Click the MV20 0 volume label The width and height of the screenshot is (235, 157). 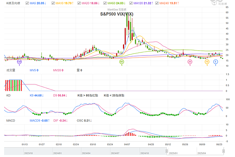click(x=58, y=70)
